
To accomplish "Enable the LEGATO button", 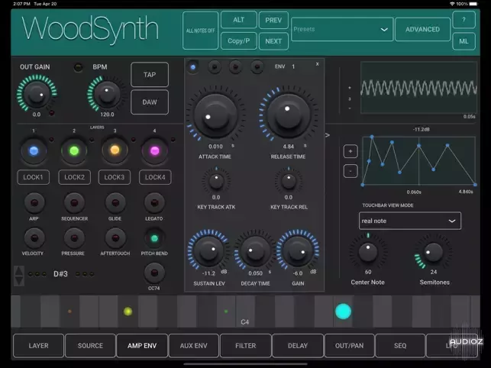I will coord(154,202).
